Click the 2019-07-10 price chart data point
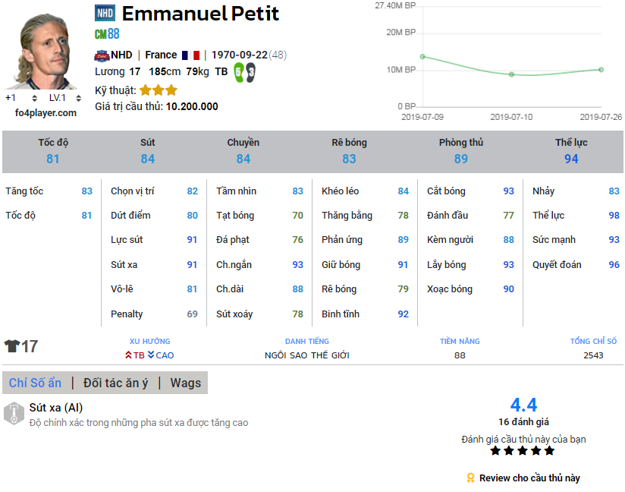The height and width of the screenshot is (492, 625). tap(511, 74)
